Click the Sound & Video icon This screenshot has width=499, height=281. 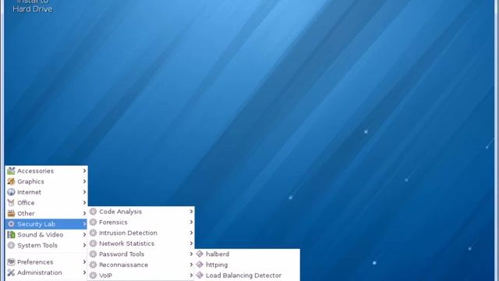coord(11,234)
